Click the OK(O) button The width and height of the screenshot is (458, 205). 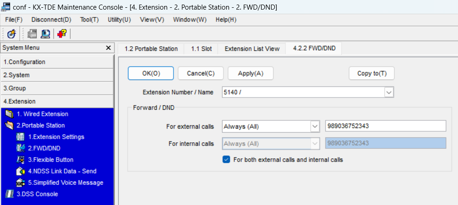click(x=151, y=73)
